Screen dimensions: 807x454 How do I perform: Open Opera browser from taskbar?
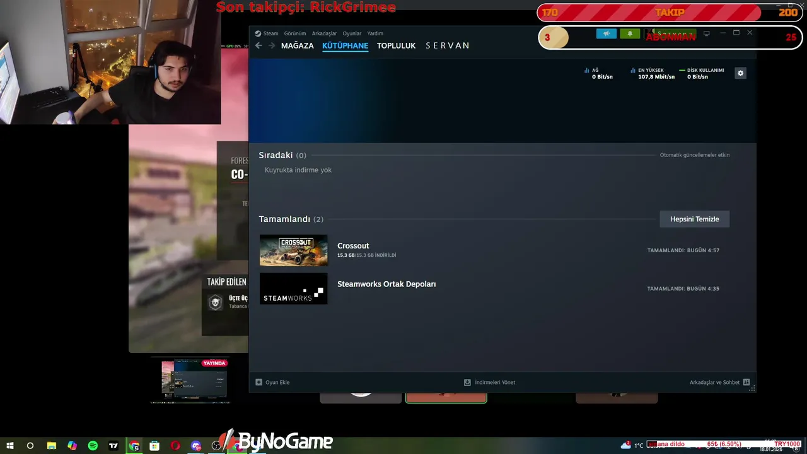[175, 446]
